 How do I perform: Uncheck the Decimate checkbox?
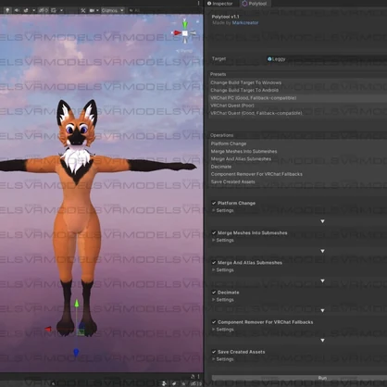(x=214, y=293)
